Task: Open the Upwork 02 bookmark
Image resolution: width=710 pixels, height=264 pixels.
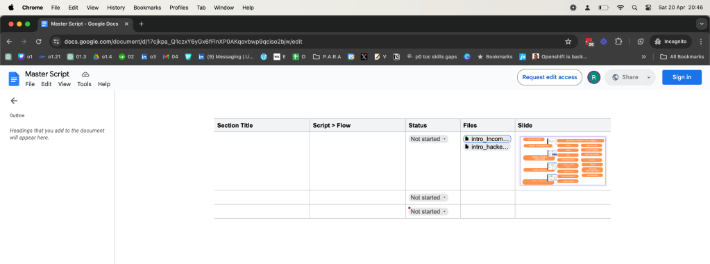Action: (126, 57)
